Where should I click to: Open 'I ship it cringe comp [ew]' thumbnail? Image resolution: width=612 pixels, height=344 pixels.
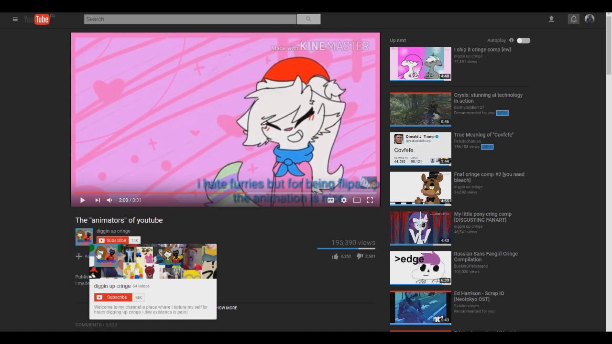421,64
